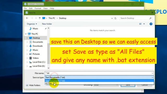Open Music under This PC

(35, 50)
